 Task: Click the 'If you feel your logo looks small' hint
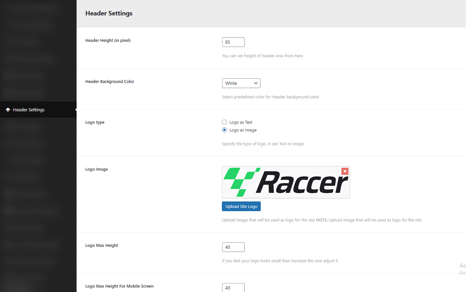(x=280, y=261)
